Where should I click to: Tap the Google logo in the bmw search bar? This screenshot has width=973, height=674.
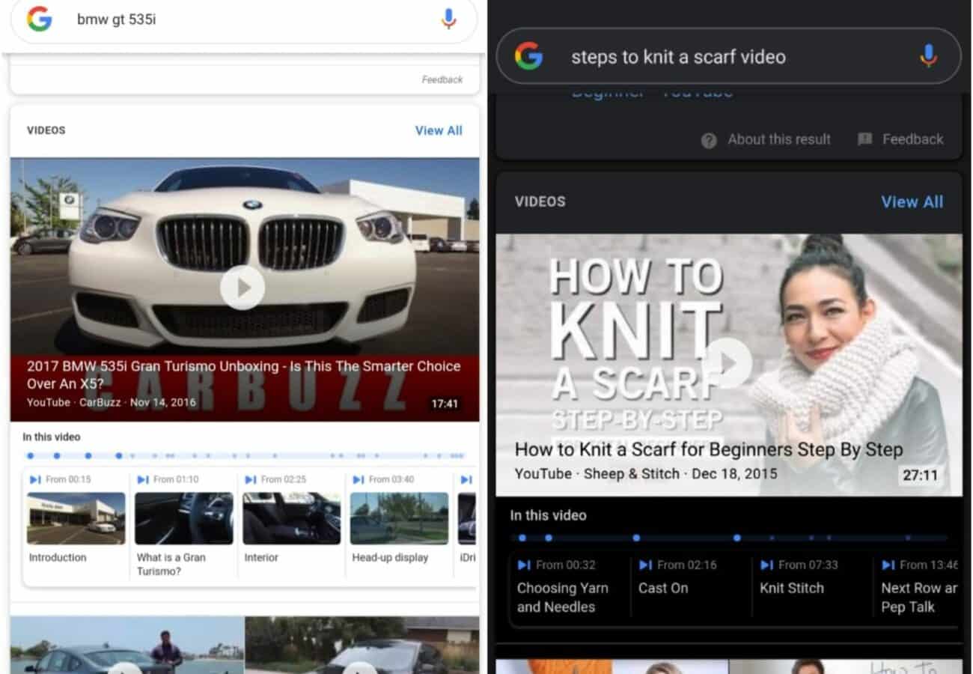click(36, 19)
